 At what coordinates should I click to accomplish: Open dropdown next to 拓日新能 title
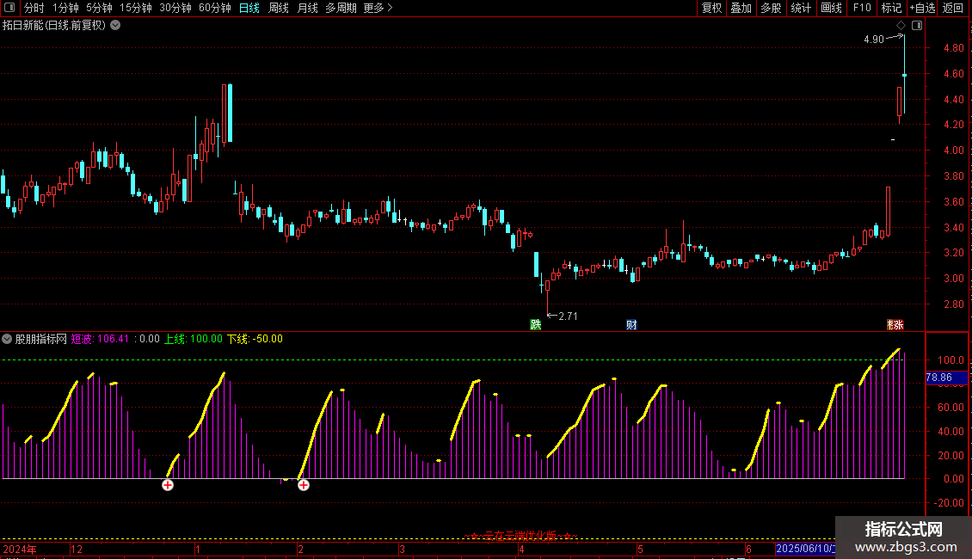115,26
